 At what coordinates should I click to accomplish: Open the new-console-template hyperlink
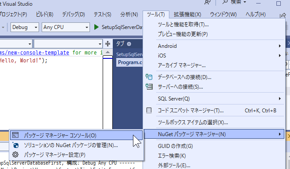(x=35, y=53)
